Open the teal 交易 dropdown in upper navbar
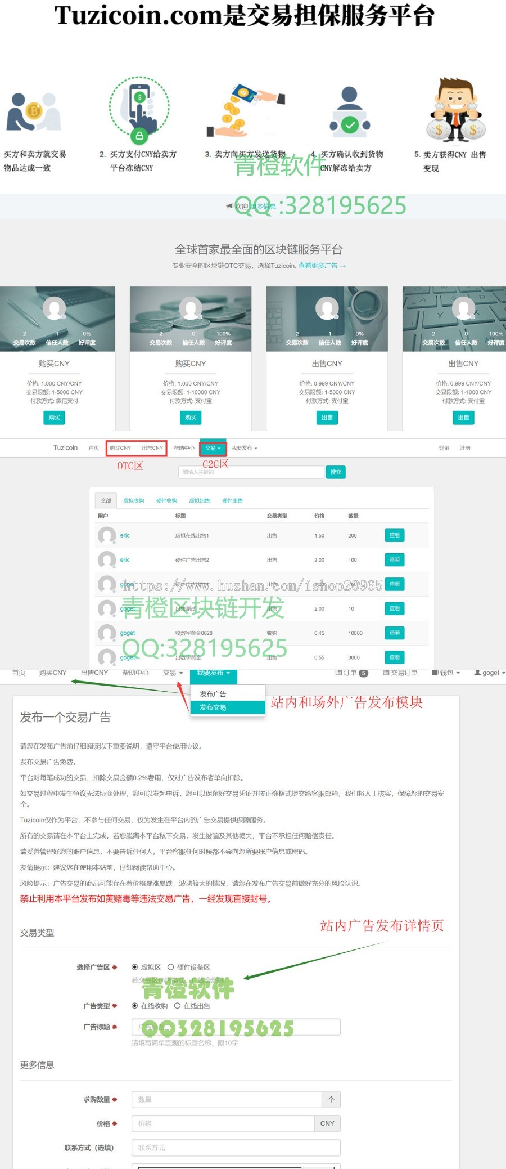The image size is (506, 1169). tap(213, 448)
